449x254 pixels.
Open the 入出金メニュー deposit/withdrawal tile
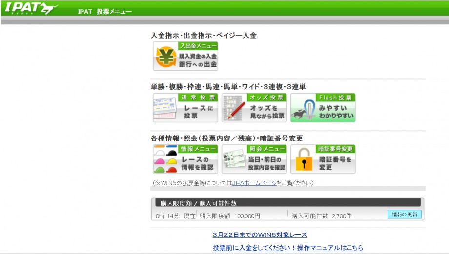click(185, 56)
